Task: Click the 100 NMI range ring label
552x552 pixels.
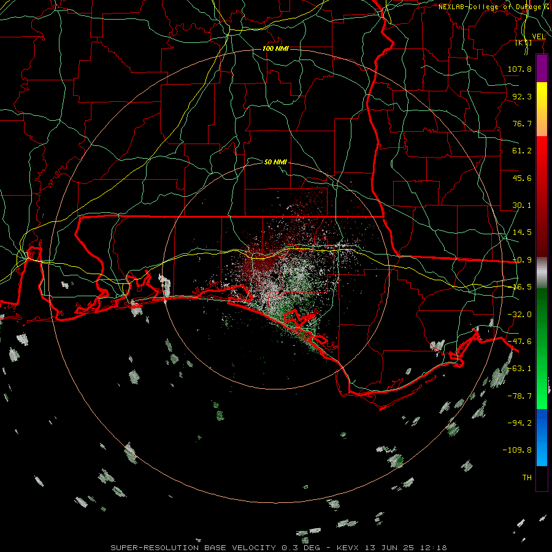Action: pyautogui.click(x=275, y=48)
